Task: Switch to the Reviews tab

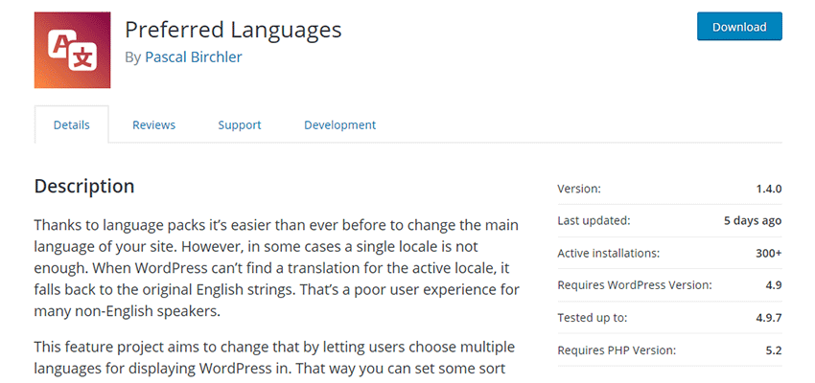Action: (153, 125)
